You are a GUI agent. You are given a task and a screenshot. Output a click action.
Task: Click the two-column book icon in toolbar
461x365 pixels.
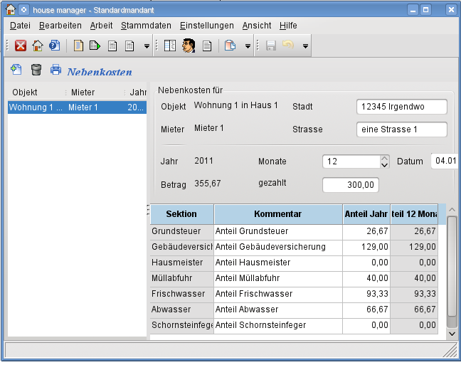tap(170, 46)
